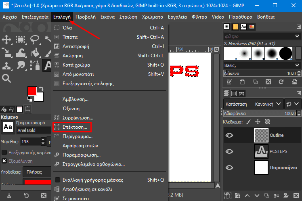Create a new layer

pyautogui.click(x=228, y=196)
